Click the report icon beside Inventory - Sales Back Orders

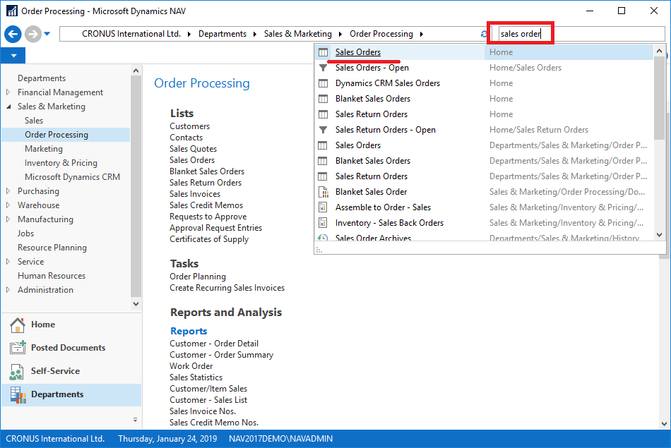(323, 223)
